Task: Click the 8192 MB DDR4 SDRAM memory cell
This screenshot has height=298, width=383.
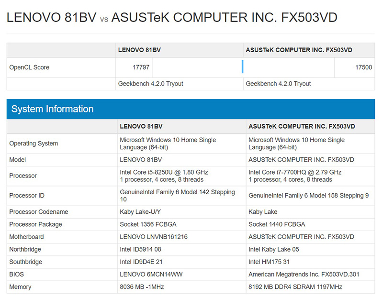Action: 295,287
